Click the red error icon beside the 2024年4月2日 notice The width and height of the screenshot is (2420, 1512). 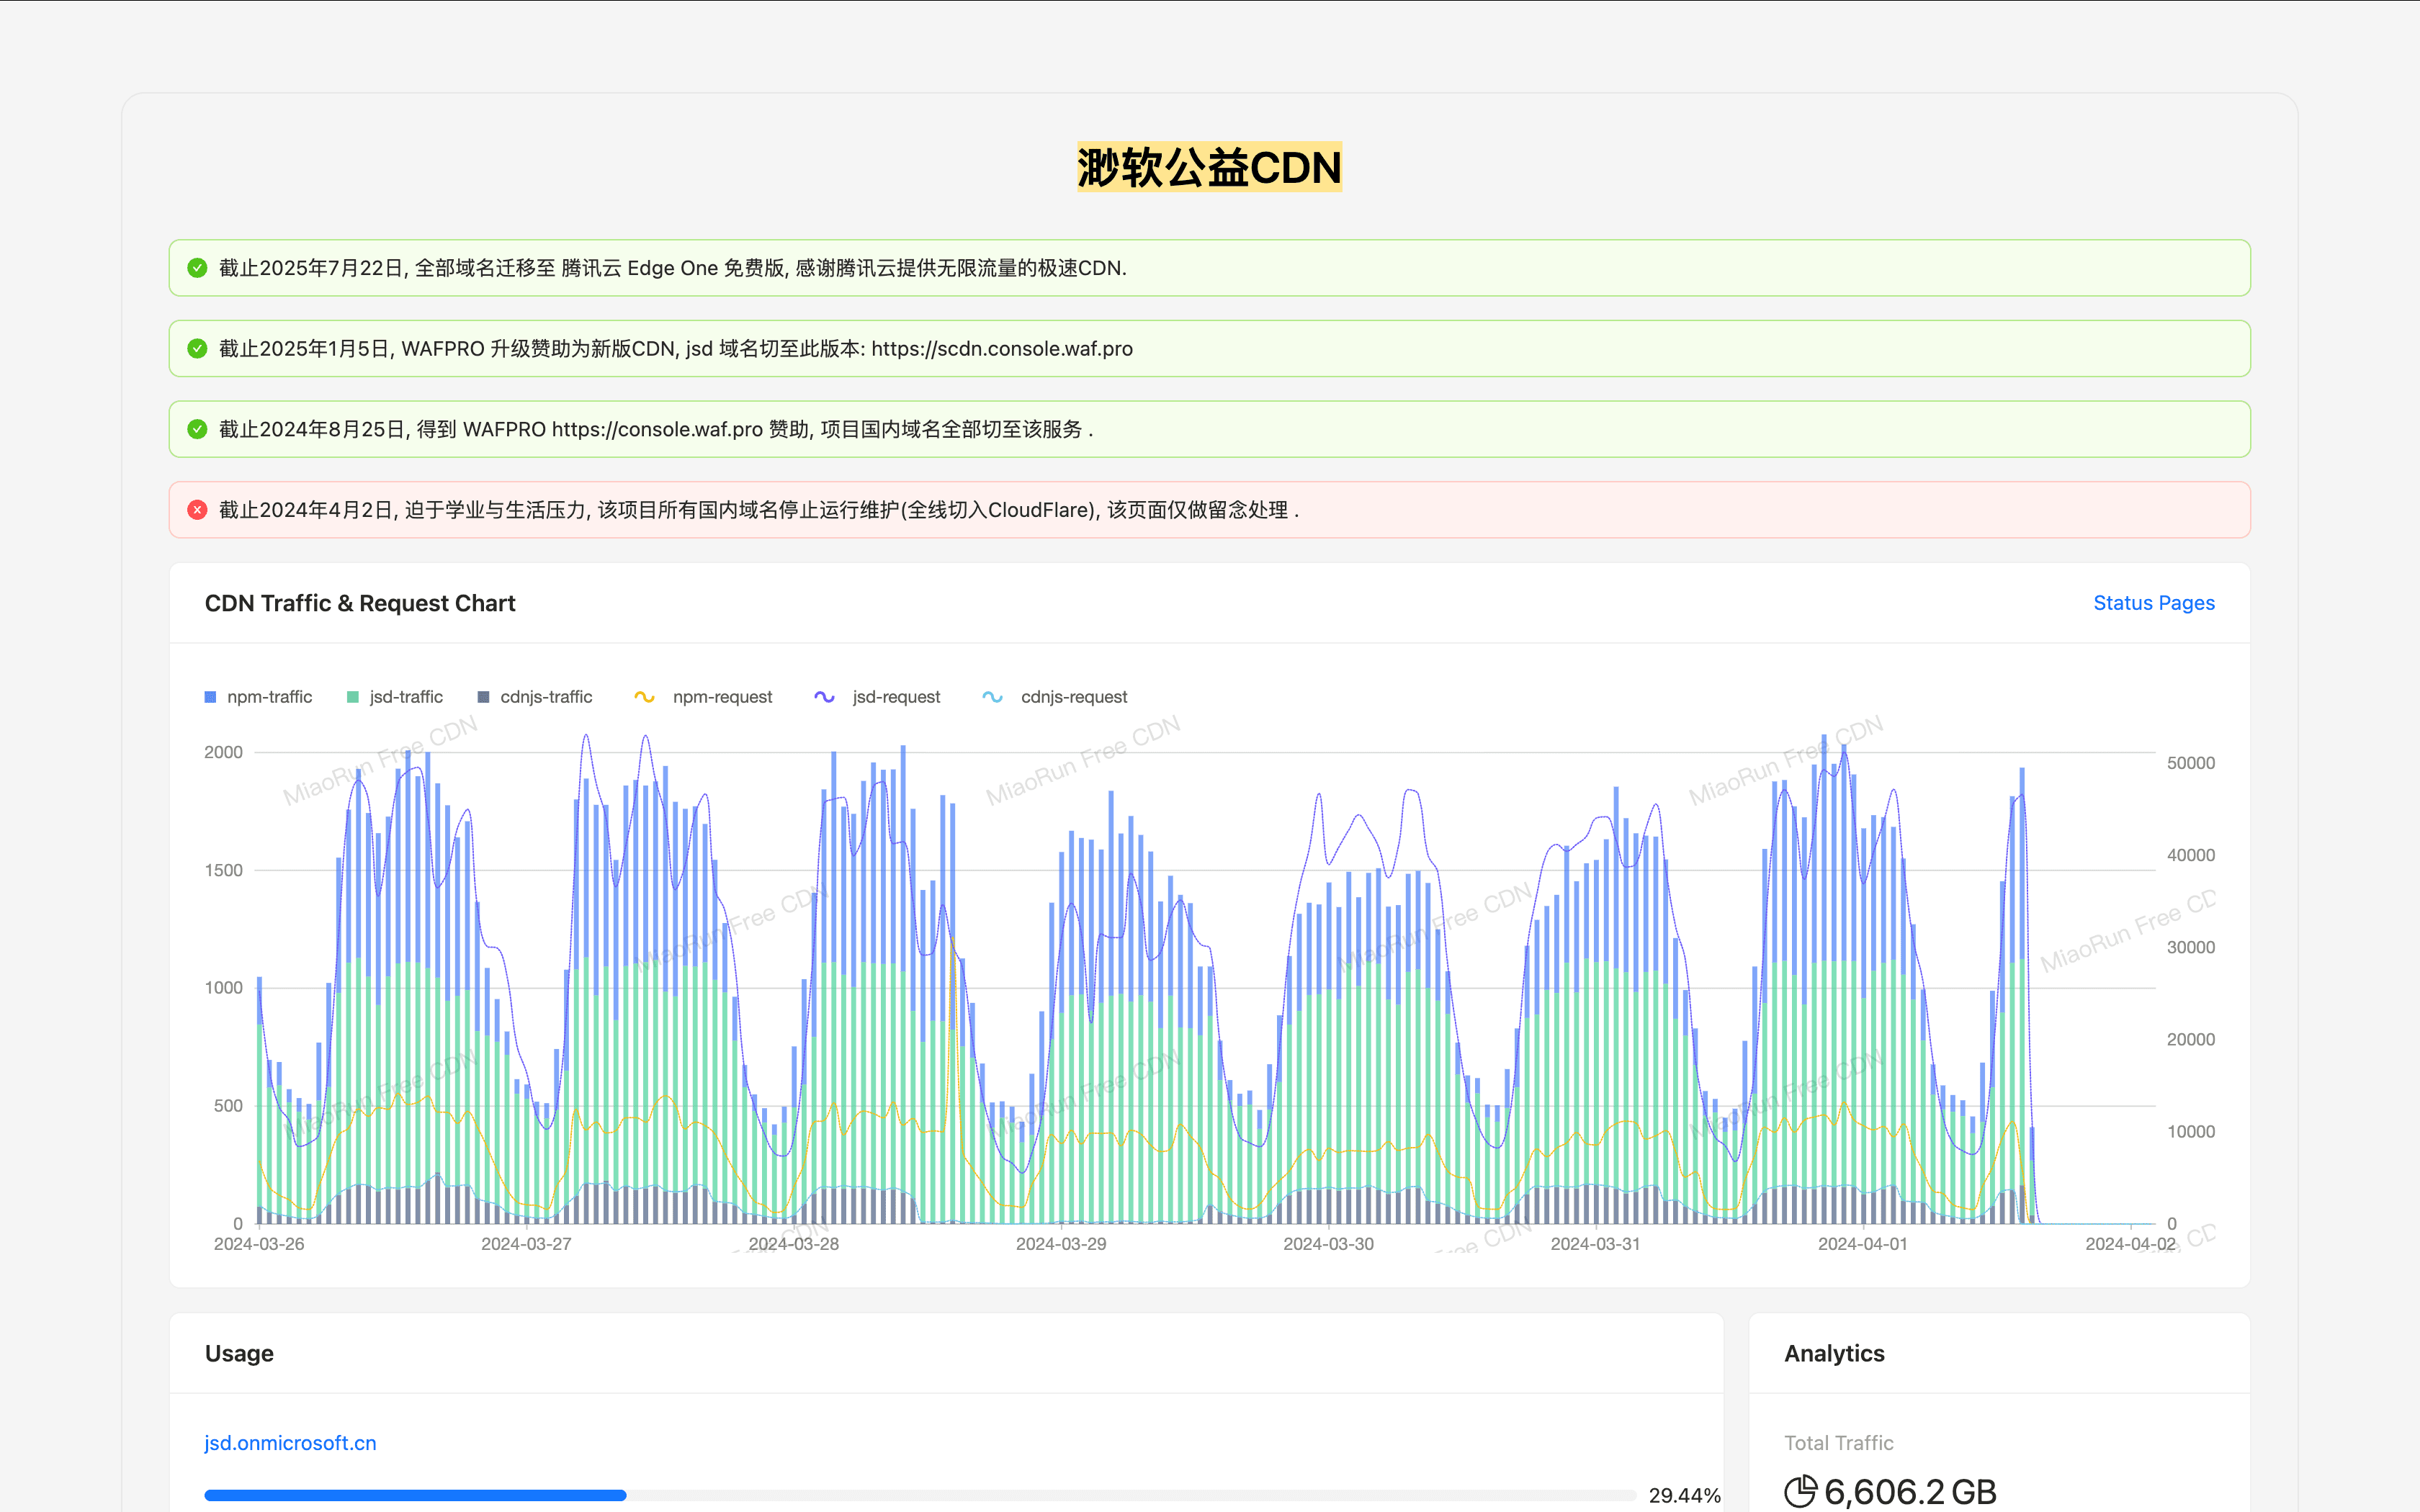(197, 510)
